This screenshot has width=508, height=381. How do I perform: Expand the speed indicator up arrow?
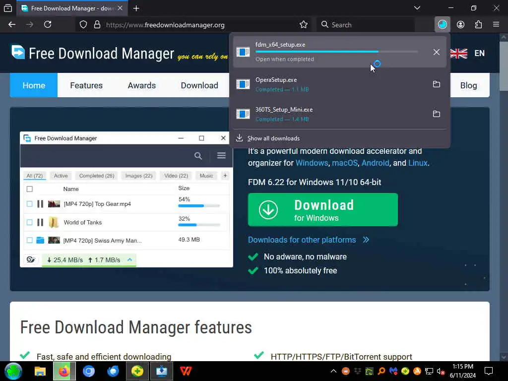point(129,259)
